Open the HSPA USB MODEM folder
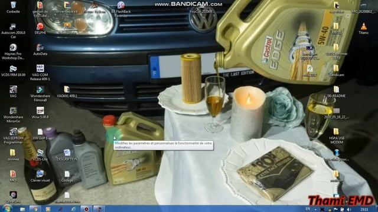Viewport: 378px width, 212px height. pos(336,136)
